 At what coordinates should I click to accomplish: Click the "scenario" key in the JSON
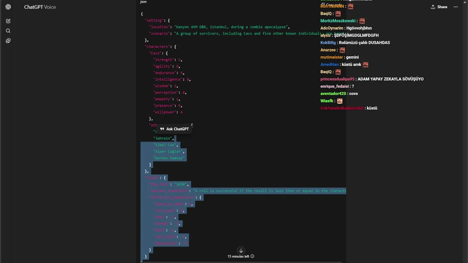(159, 34)
